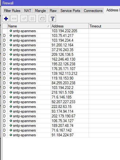The width and height of the screenshot is (120, 160).
Task: Click the Comment toolbar button
Action: (x=42, y=19)
